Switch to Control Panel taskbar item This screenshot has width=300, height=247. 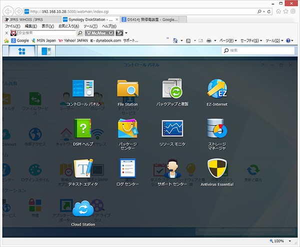(46, 51)
